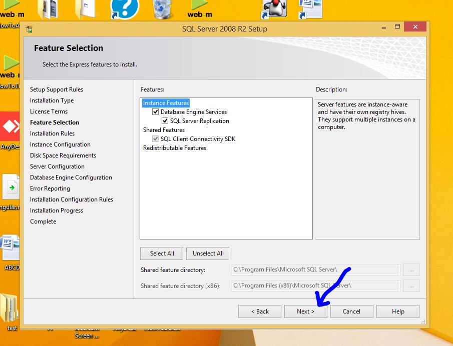
Task: Open the Recycle Bin desktop icon
Action: tap(163, 9)
